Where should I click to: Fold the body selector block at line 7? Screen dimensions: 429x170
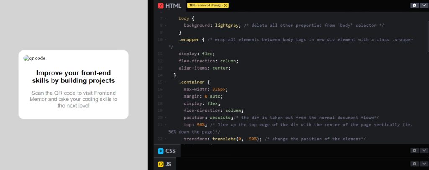tap(165, 18)
